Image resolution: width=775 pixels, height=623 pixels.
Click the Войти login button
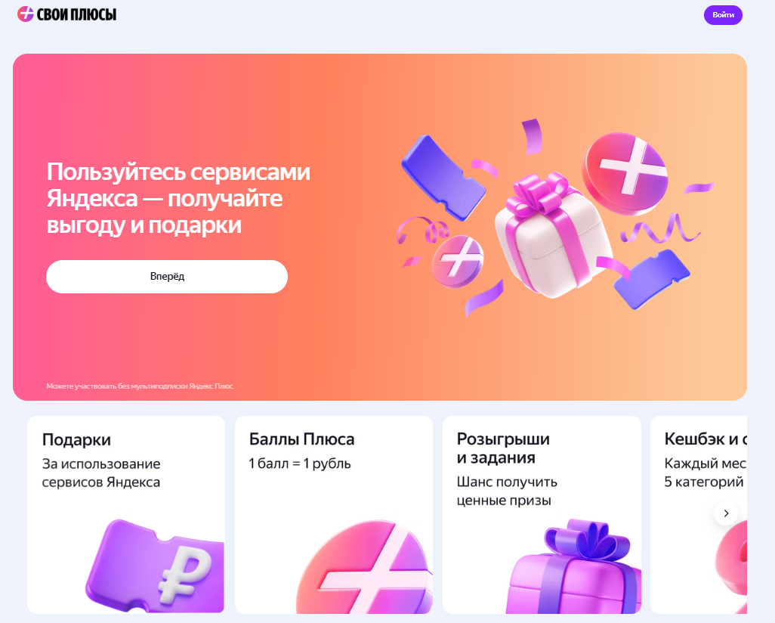tap(723, 15)
